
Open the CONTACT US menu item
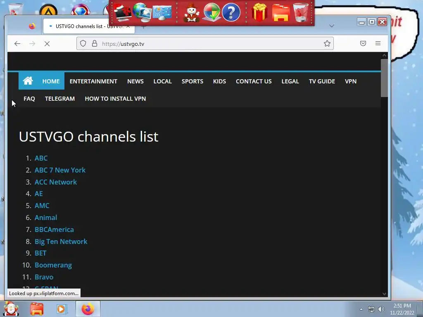pos(254,81)
